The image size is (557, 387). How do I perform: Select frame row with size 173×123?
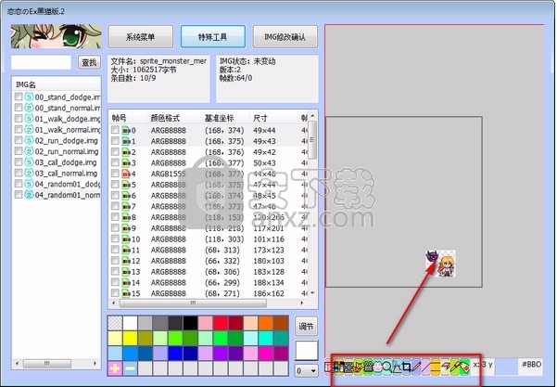(209, 250)
